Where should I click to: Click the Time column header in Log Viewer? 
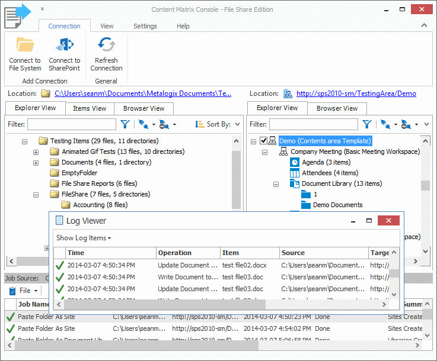point(111,253)
